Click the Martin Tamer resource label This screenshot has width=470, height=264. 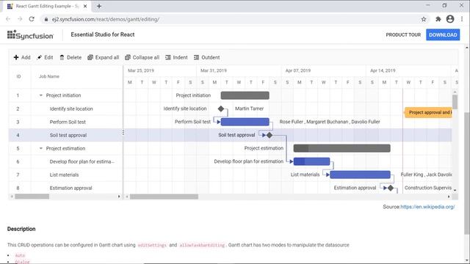250,109
